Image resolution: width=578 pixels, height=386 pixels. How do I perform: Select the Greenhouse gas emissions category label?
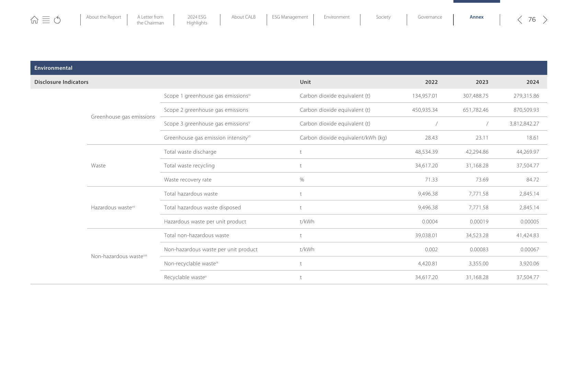(x=123, y=117)
